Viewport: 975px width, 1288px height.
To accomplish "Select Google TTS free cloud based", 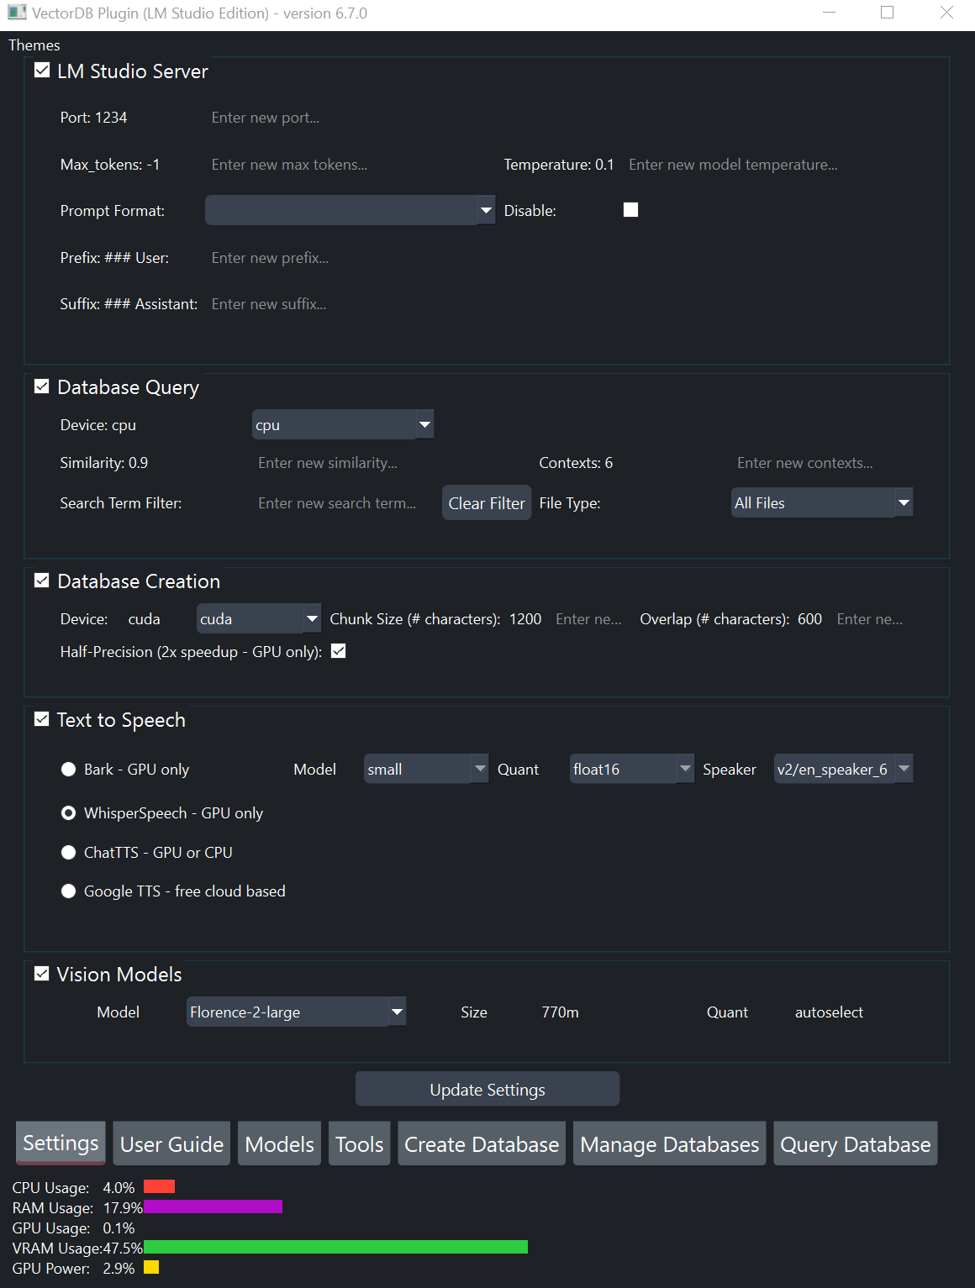I will 68,891.
